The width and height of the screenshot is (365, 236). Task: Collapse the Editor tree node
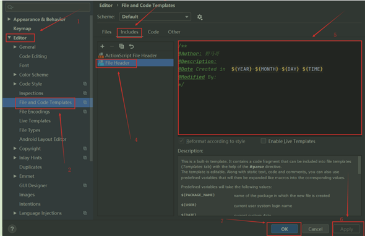[x=9, y=38]
